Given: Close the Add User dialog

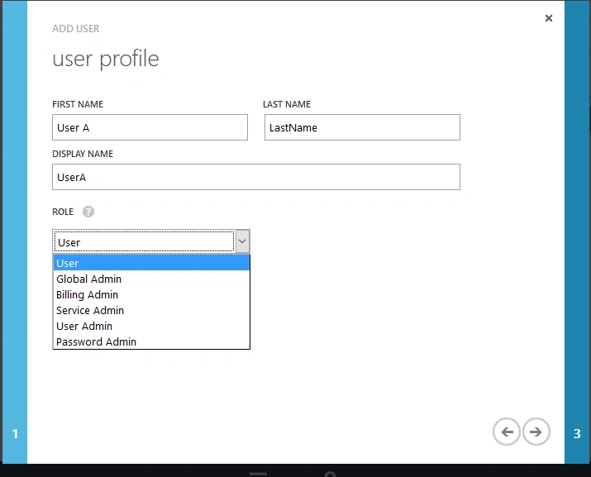Looking at the screenshot, I should (x=549, y=18).
